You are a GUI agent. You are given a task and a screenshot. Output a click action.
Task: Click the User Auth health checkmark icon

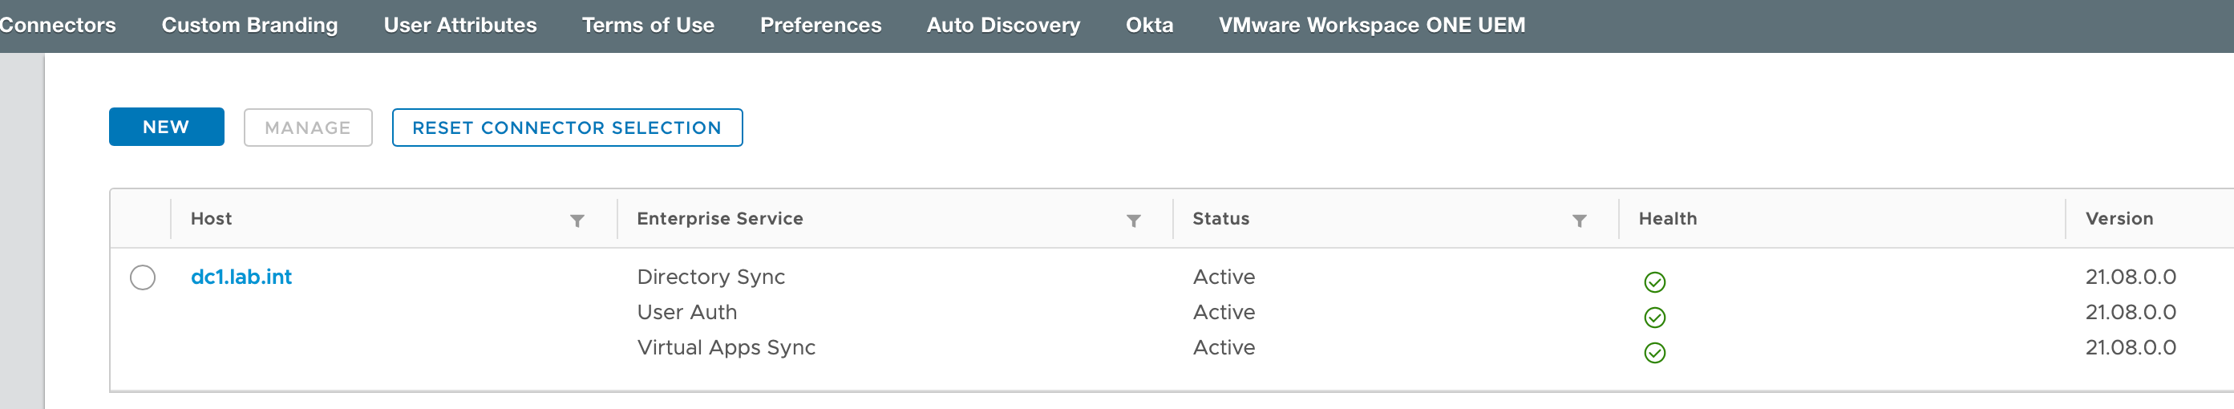click(x=1653, y=318)
